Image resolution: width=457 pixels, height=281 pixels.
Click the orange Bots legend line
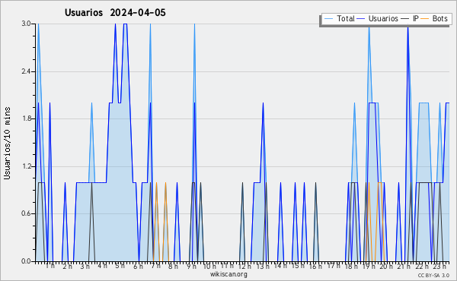coord(425,19)
